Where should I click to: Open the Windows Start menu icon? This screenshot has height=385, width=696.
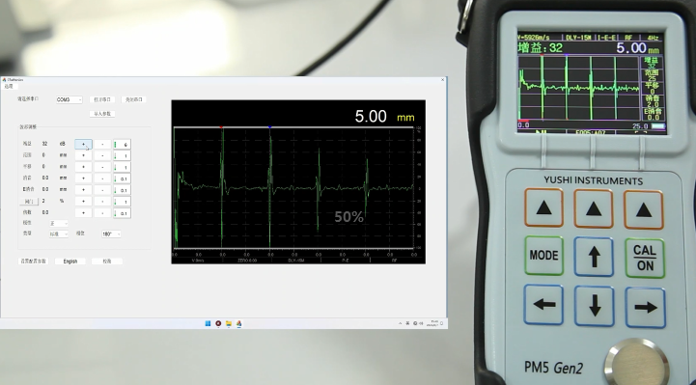point(208,323)
